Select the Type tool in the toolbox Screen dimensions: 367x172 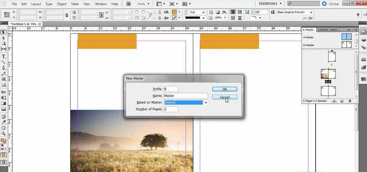[3, 56]
